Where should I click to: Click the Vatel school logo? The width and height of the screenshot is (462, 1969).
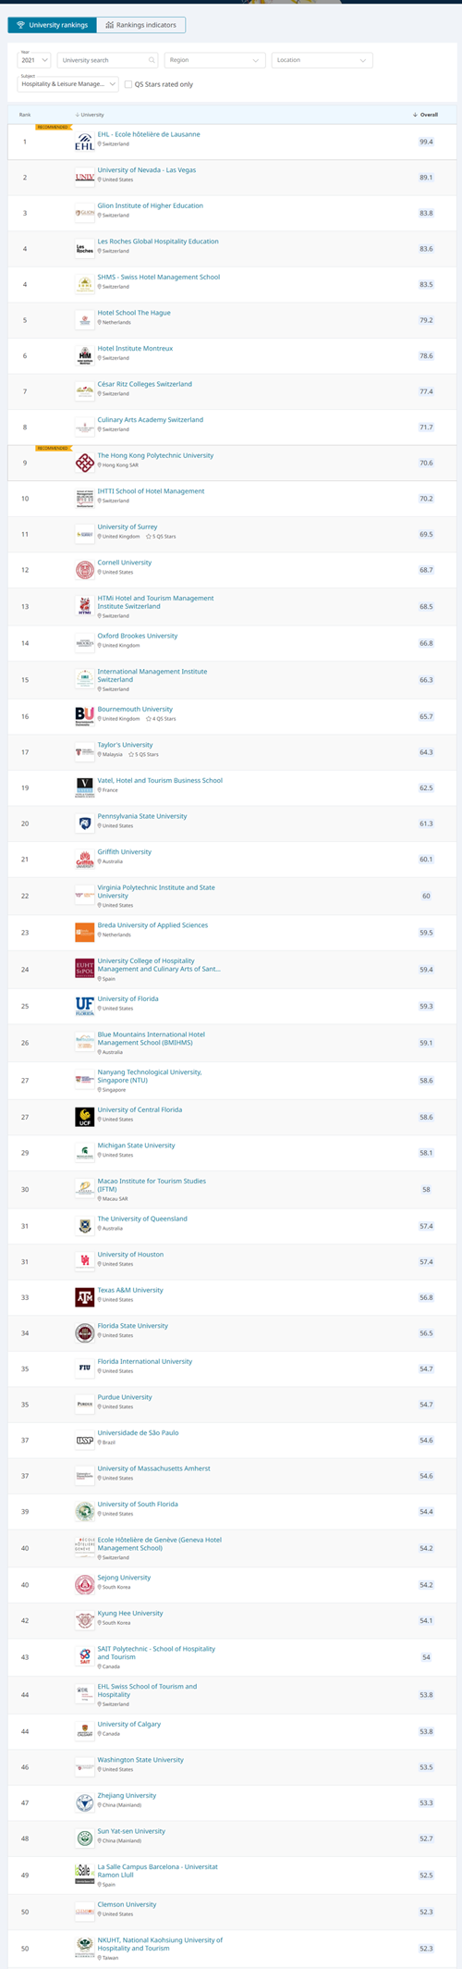[85, 787]
